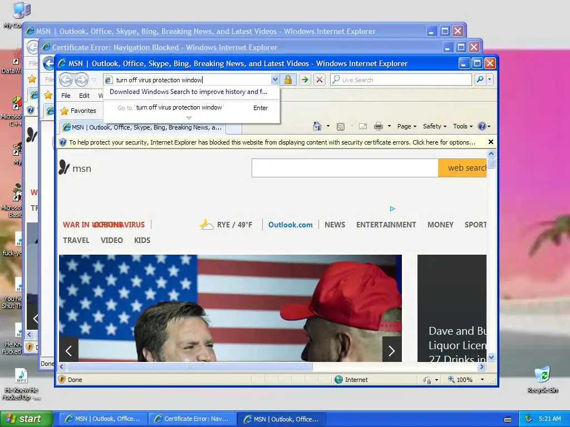Click the Recycle Bin desktop icon
The width and height of the screenshot is (570, 427).
pyautogui.click(x=542, y=379)
